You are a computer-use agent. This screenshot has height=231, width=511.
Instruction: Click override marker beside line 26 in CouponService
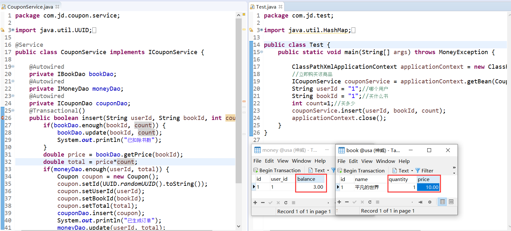point(2,118)
